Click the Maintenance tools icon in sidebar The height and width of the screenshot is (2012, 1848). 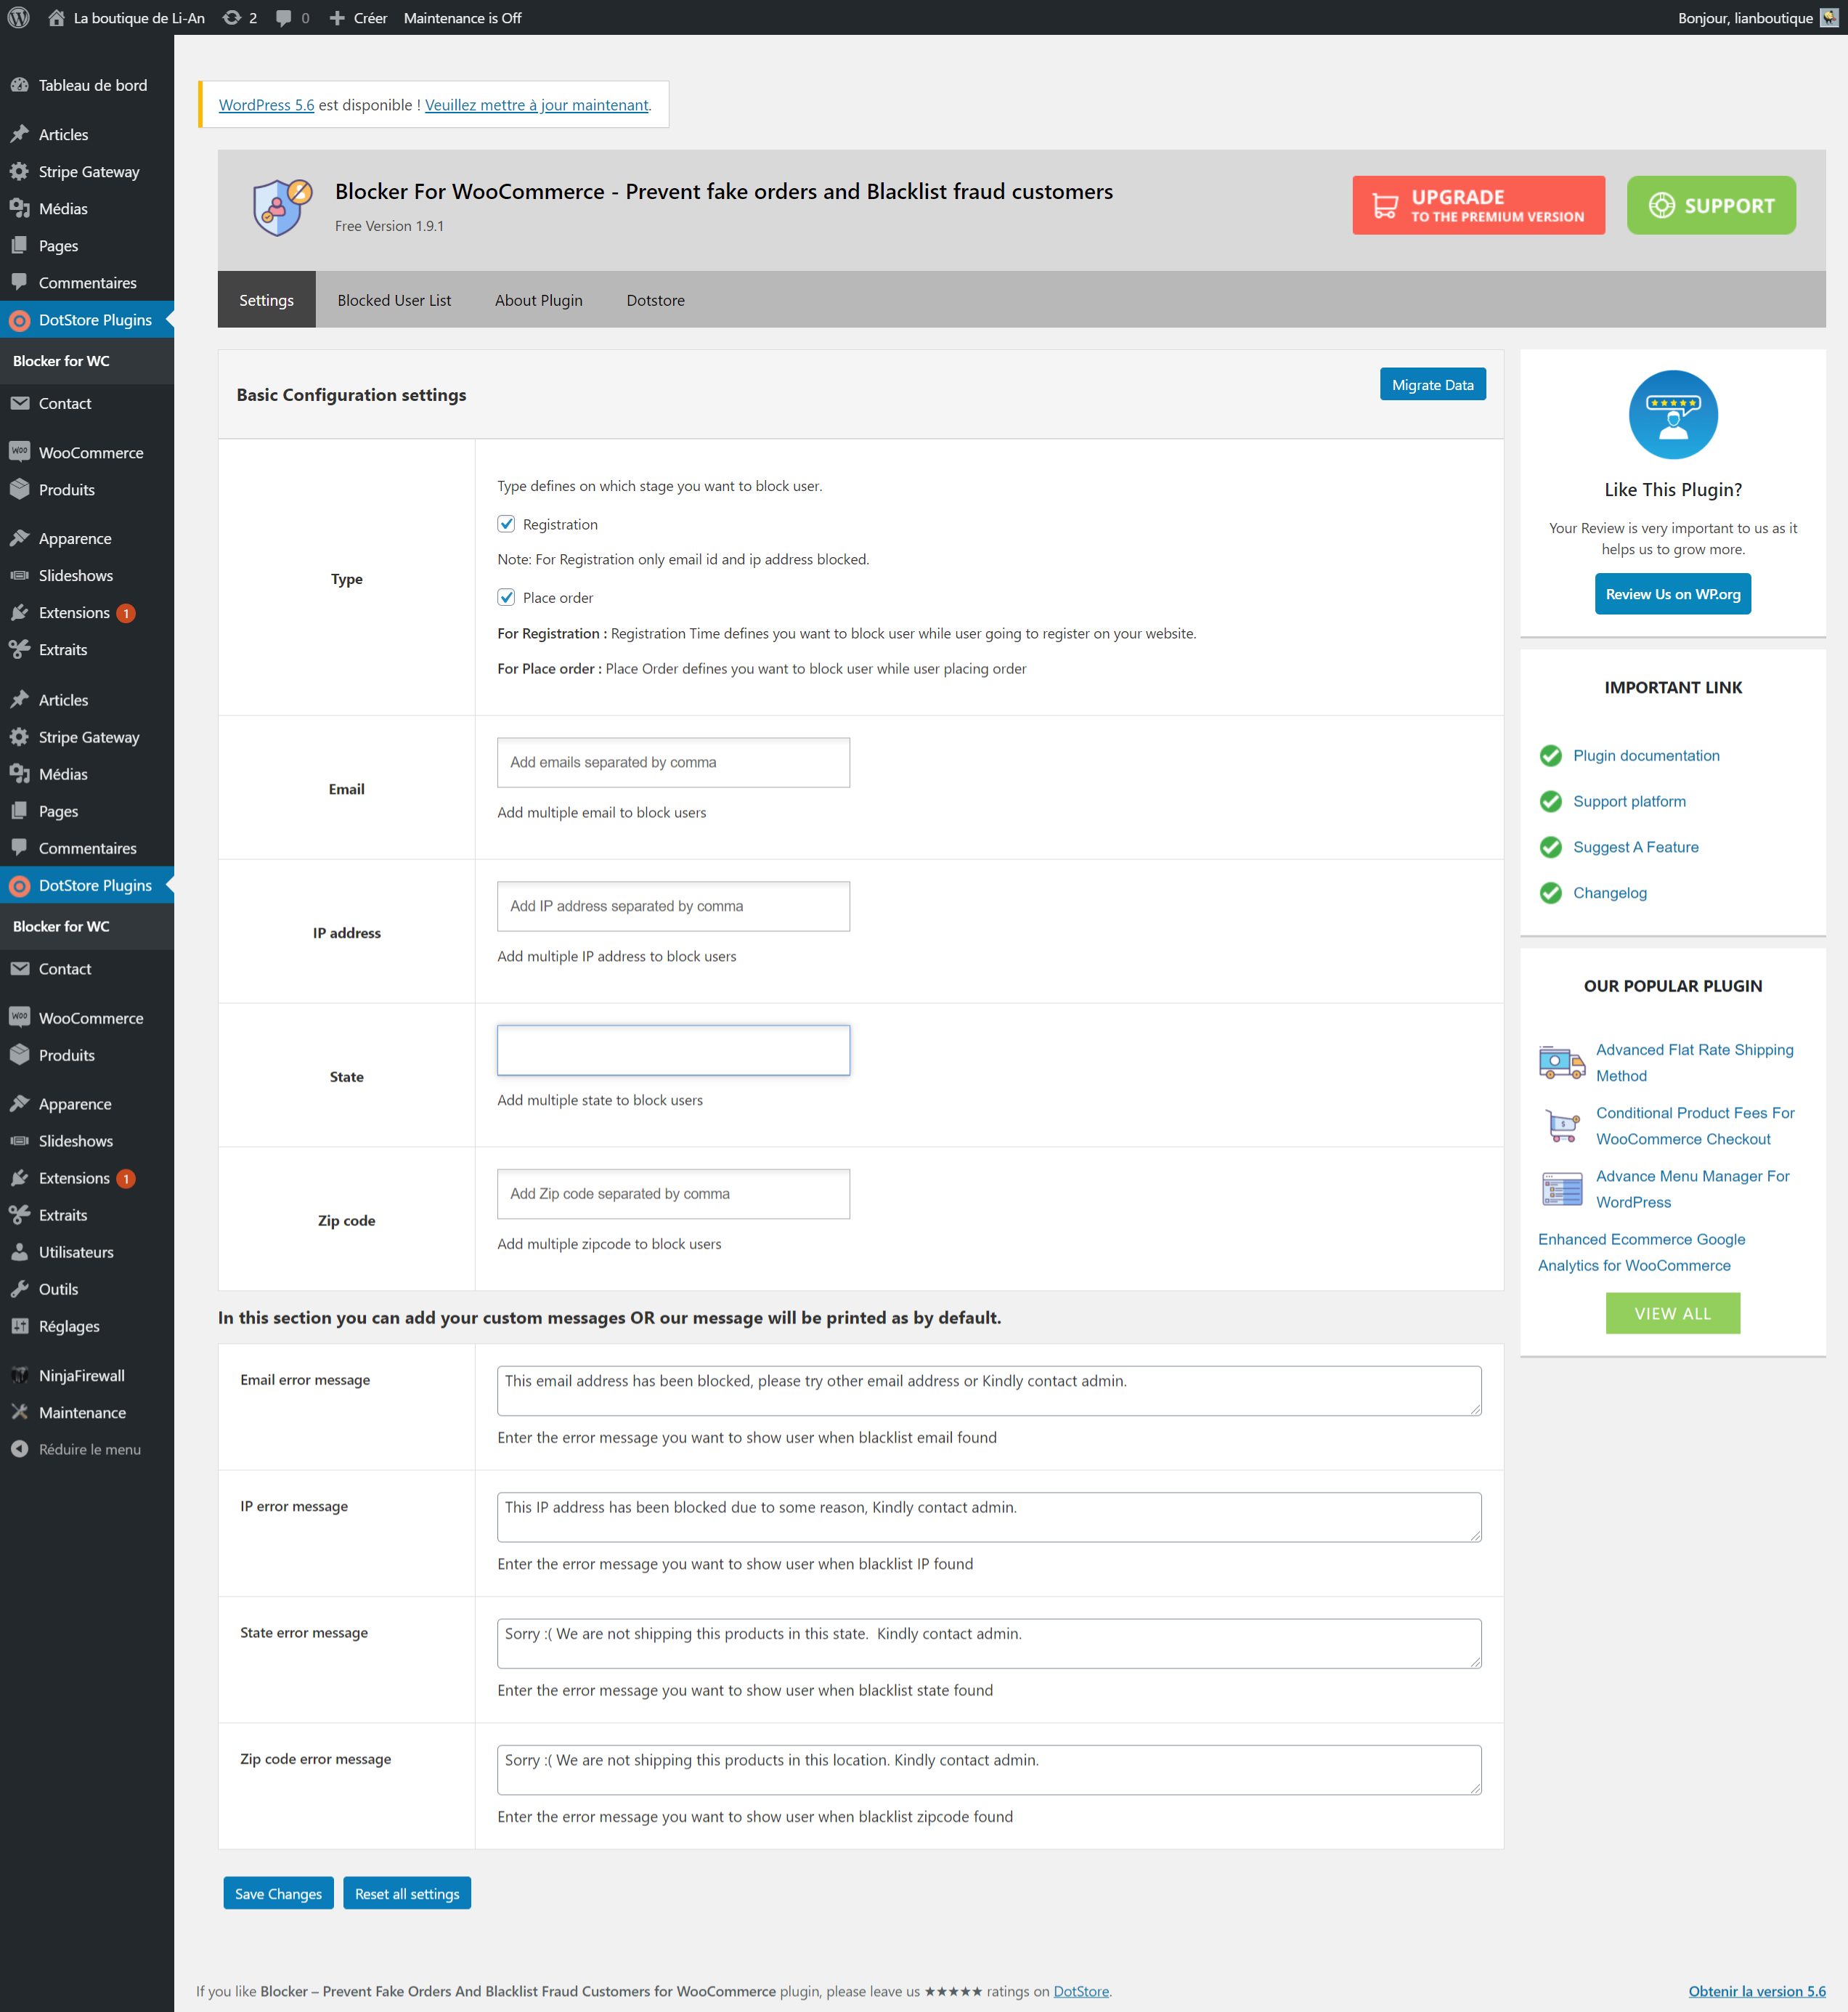[x=20, y=1412]
